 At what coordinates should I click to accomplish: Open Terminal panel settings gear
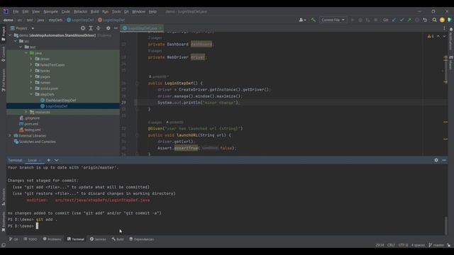(436, 160)
